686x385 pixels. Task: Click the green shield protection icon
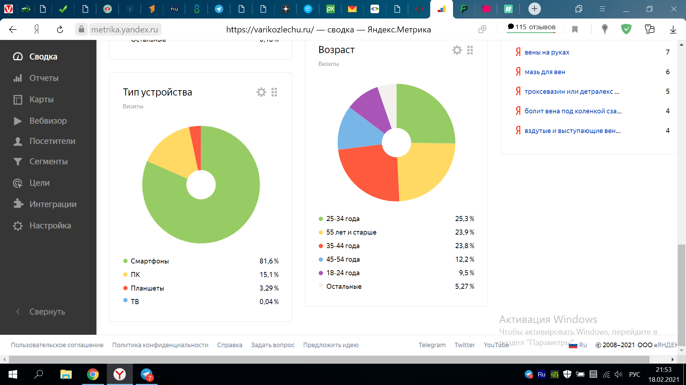pos(626,29)
